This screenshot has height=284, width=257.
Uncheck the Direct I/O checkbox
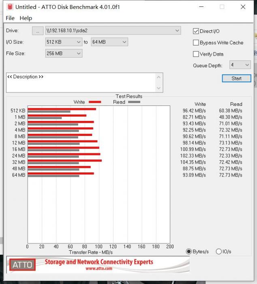click(196, 31)
